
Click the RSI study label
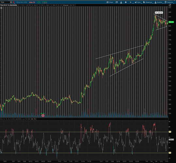click(x=12, y=119)
